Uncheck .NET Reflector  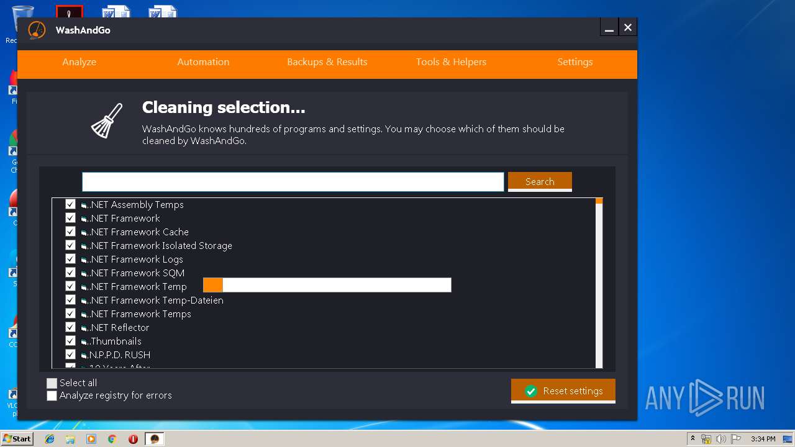[70, 327]
